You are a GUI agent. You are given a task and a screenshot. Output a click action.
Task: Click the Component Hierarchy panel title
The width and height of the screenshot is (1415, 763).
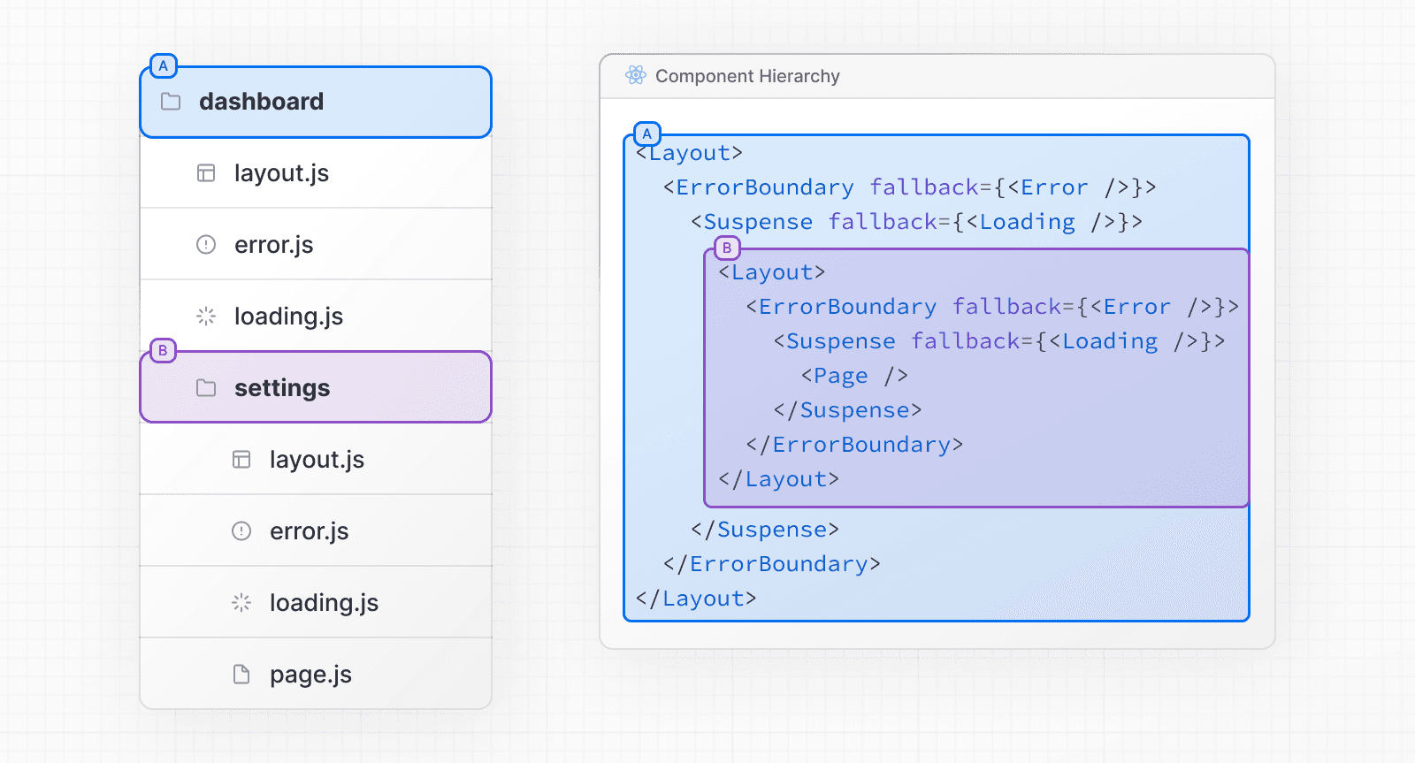tap(747, 76)
